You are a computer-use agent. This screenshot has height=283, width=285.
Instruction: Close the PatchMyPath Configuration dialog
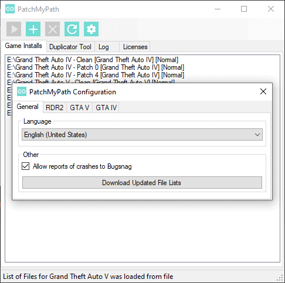(x=263, y=91)
